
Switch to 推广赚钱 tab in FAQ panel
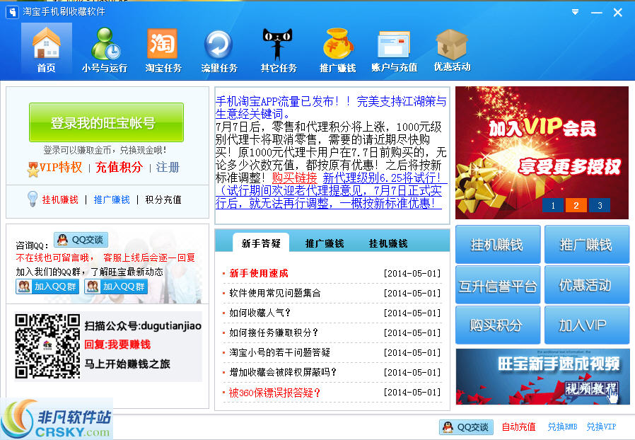coord(325,243)
